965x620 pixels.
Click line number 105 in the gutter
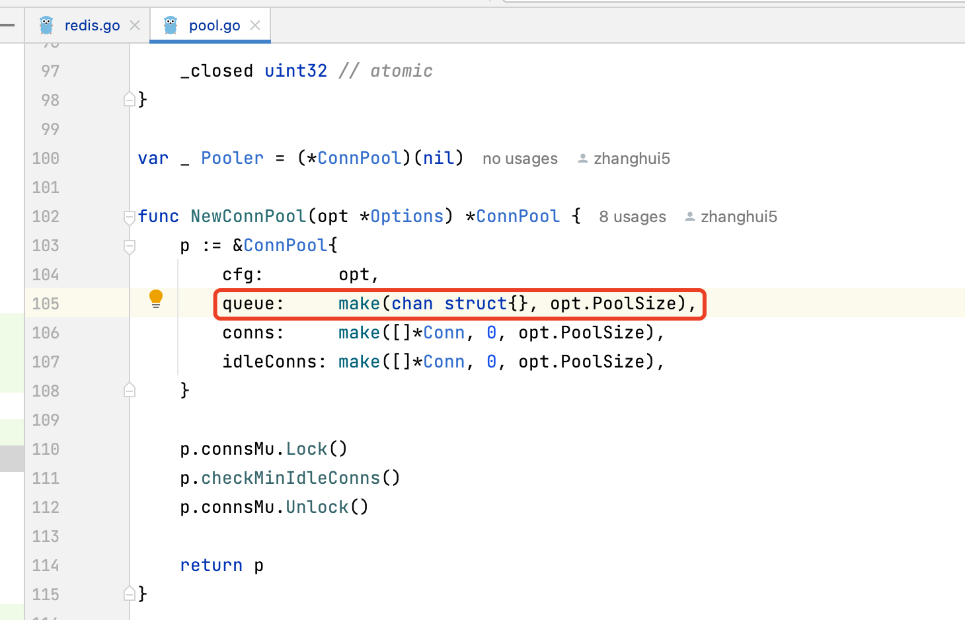(46, 303)
